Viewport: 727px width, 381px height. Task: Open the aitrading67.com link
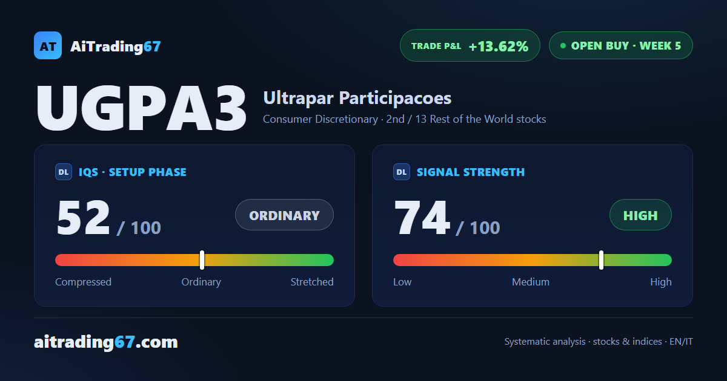point(106,342)
